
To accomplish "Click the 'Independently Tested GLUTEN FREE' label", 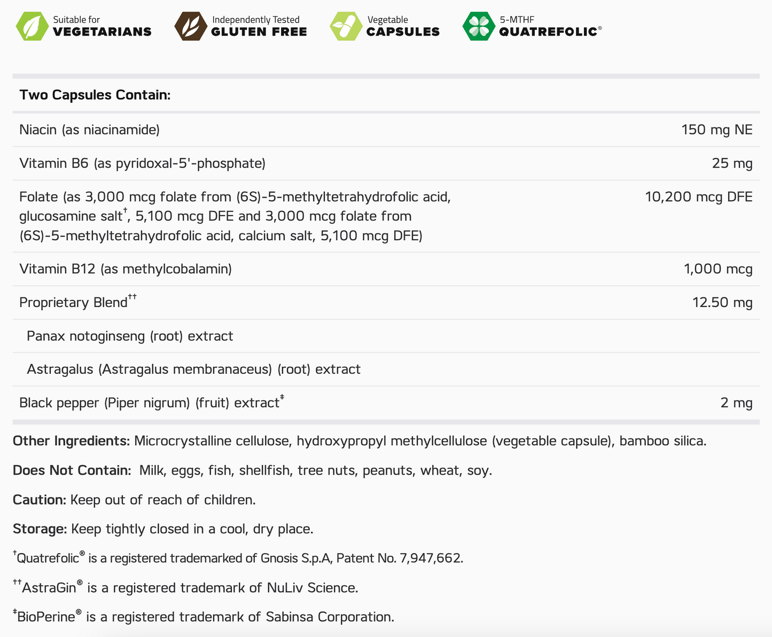I will pyautogui.click(x=259, y=27).
